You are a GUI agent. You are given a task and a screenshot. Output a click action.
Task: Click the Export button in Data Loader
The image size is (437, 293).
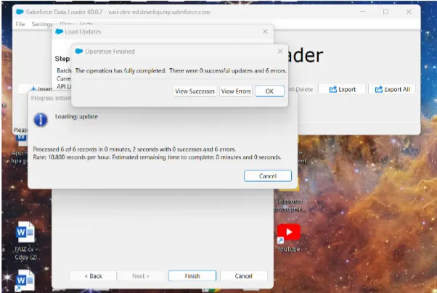[343, 89]
